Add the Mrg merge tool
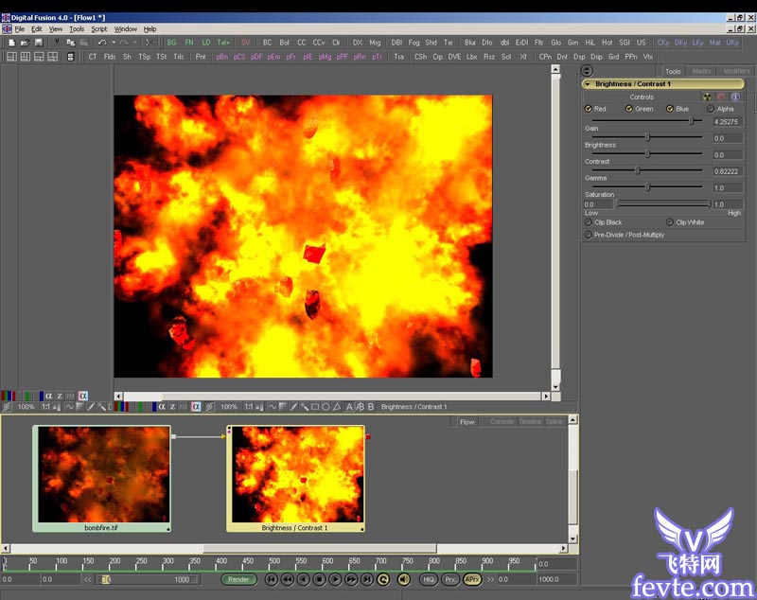The image size is (757, 600). click(x=375, y=43)
